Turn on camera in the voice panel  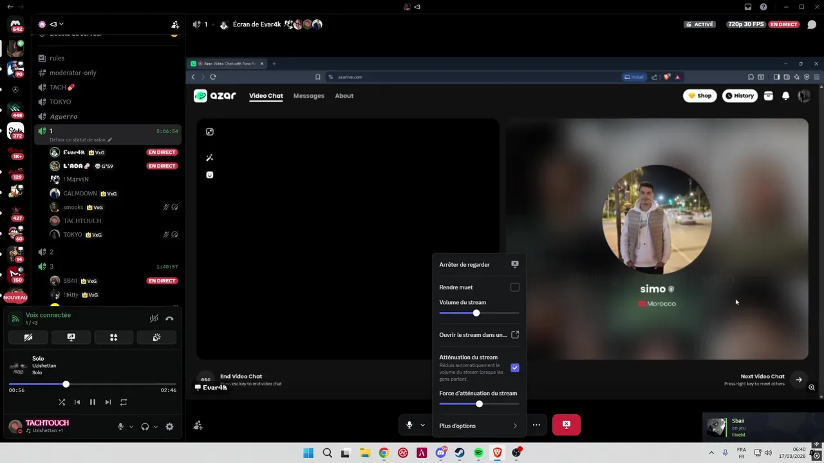tap(28, 337)
